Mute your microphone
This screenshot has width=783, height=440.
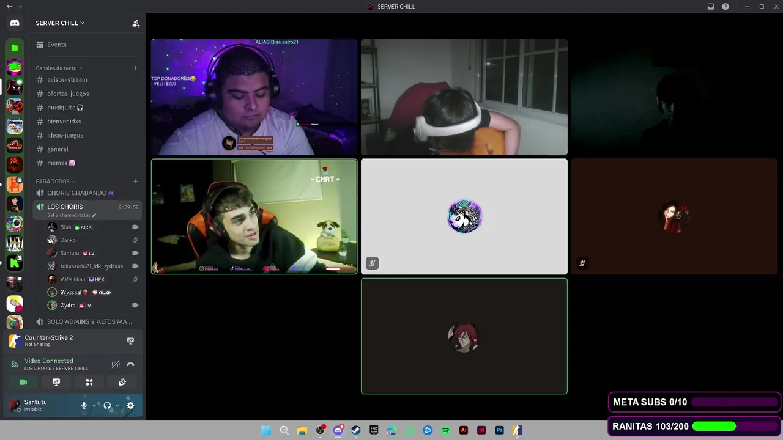coord(84,405)
